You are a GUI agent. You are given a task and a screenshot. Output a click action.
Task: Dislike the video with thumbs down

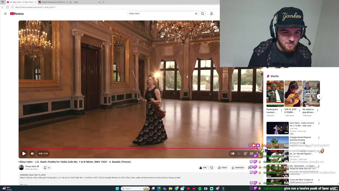pyautogui.click(x=212, y=168)
